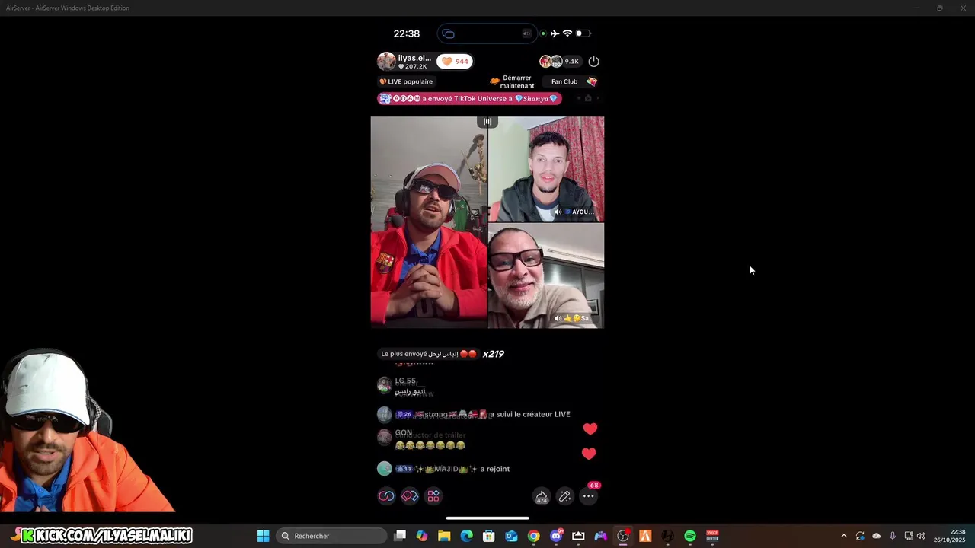Click the kick.com/ilyaselmaliki overlay link
This screenshot has height=548, width=975.
pyautogui.click(x=106, y=536)
